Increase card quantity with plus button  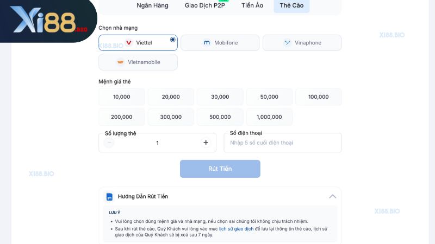coord(206,143)
